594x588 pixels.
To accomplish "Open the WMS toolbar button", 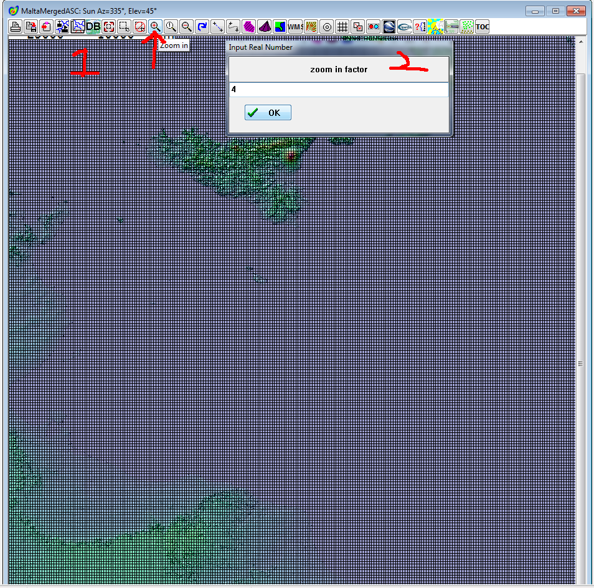I will tap(296, 27).
